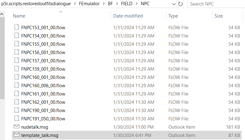
Task: Sort files by Type column
Action: coord(173,16)
